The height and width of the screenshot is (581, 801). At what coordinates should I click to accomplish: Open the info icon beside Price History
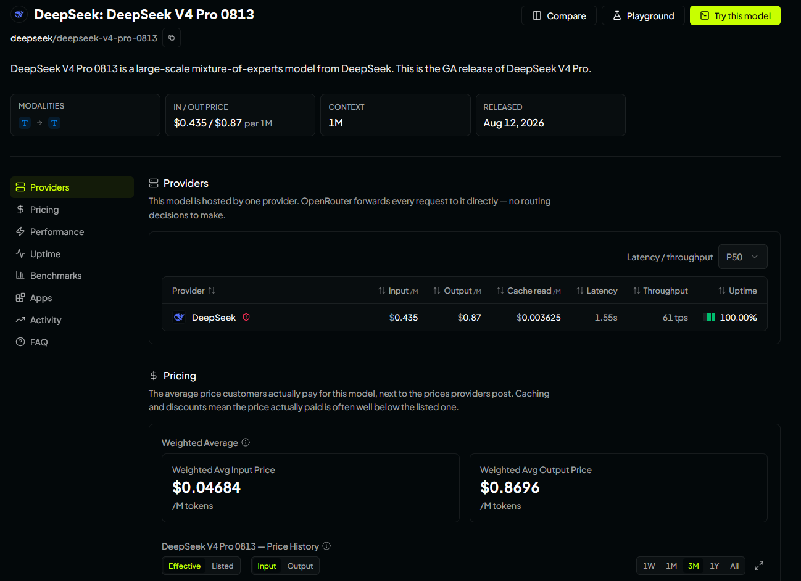326,546
